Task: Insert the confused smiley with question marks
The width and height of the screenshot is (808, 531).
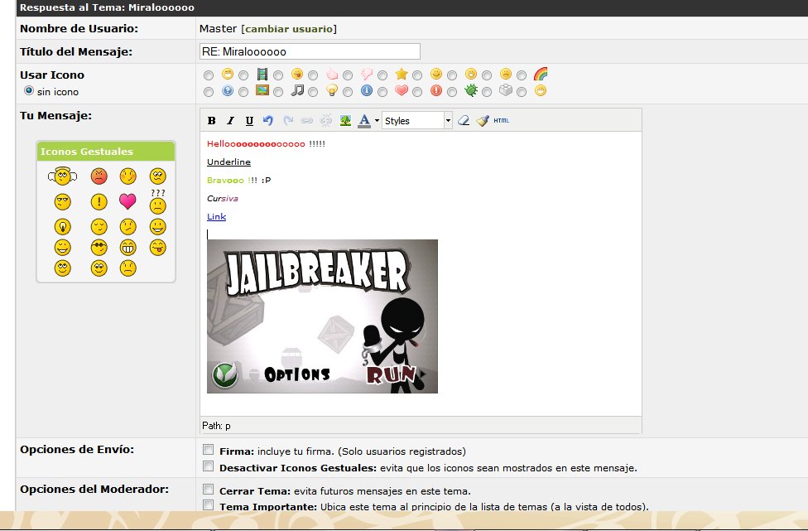Action: pyautogui.click(x=157, y=202)
